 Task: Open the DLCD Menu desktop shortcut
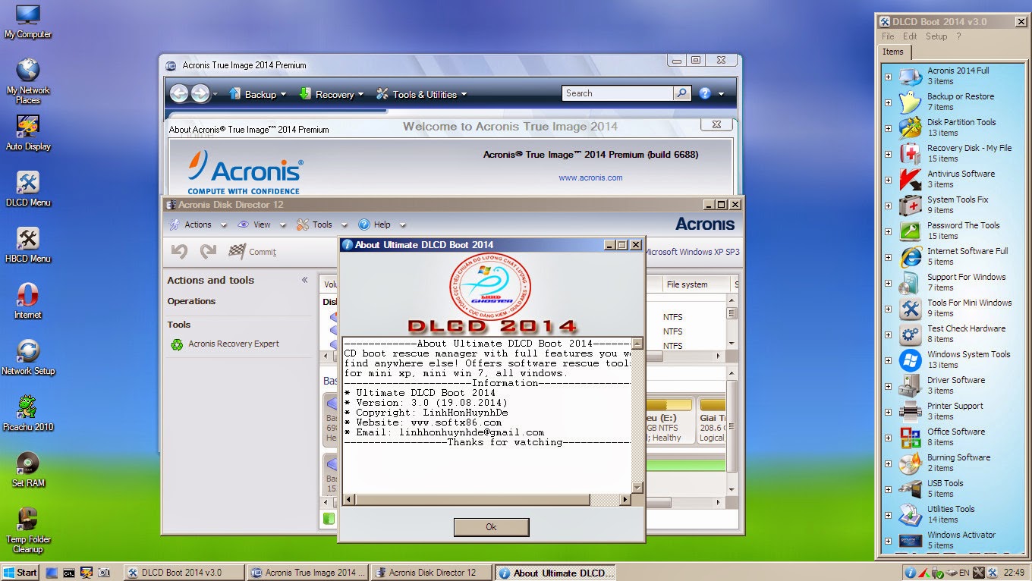point(28,189)
